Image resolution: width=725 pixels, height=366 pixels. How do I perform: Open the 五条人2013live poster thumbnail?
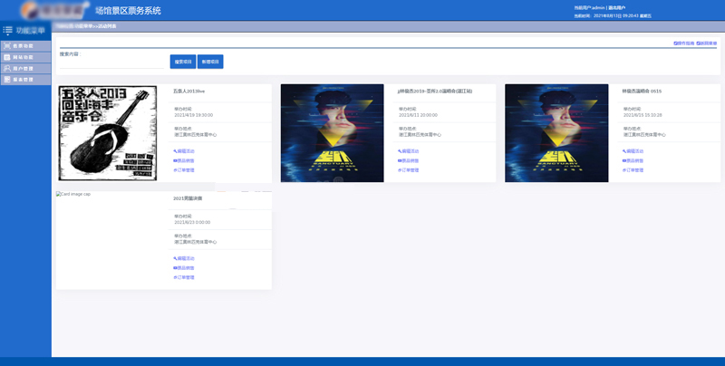click(x=107, y=133)
